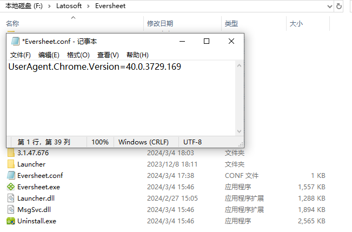Click the Notepad icon in the title bar
Screen dimensions: 352x232
(15, 41)
